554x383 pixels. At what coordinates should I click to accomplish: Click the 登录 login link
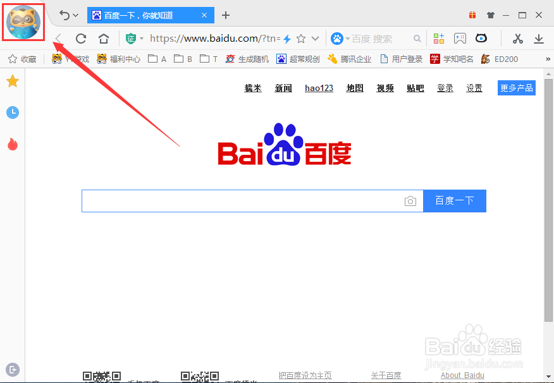(x=445, y=88)
